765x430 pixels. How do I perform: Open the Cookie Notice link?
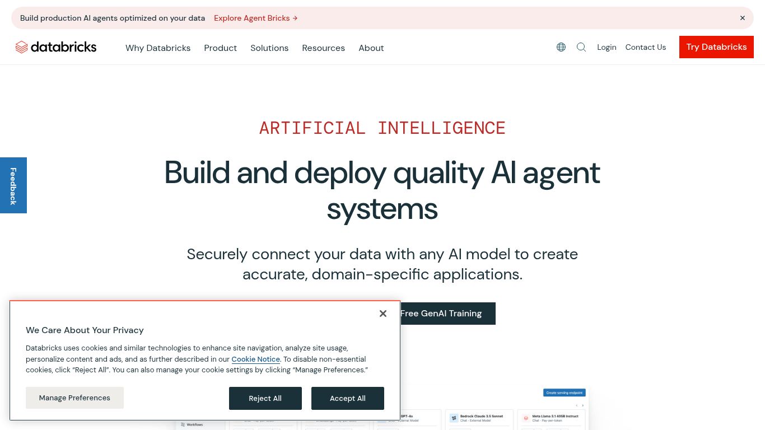[x=255, y=359]
